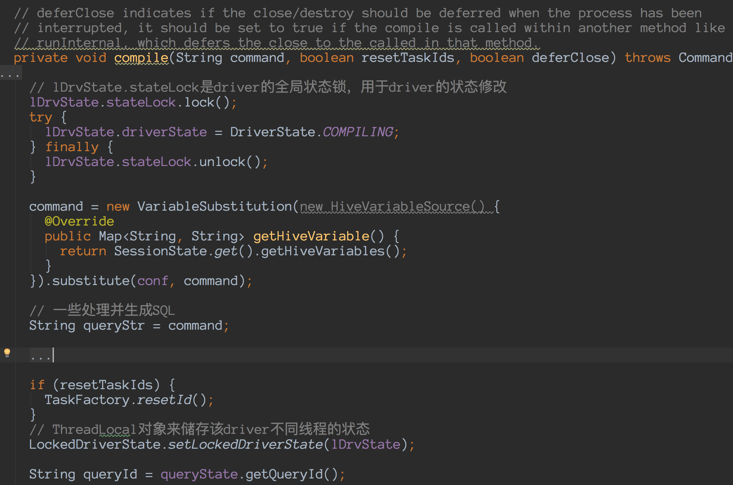The image size is (733, 485).
Task: Click the yellow lightbulb intention icon
Action: 7,353
